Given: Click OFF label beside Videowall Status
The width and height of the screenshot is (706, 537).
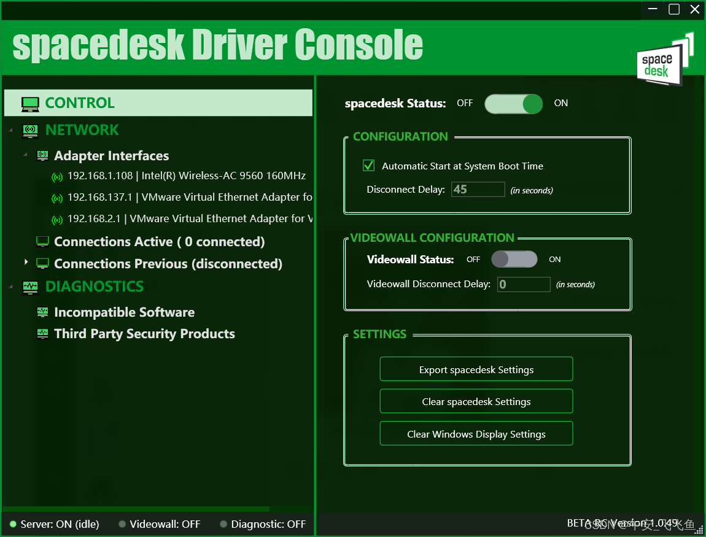Looking at the screenshot, I should tap(473, 259).
